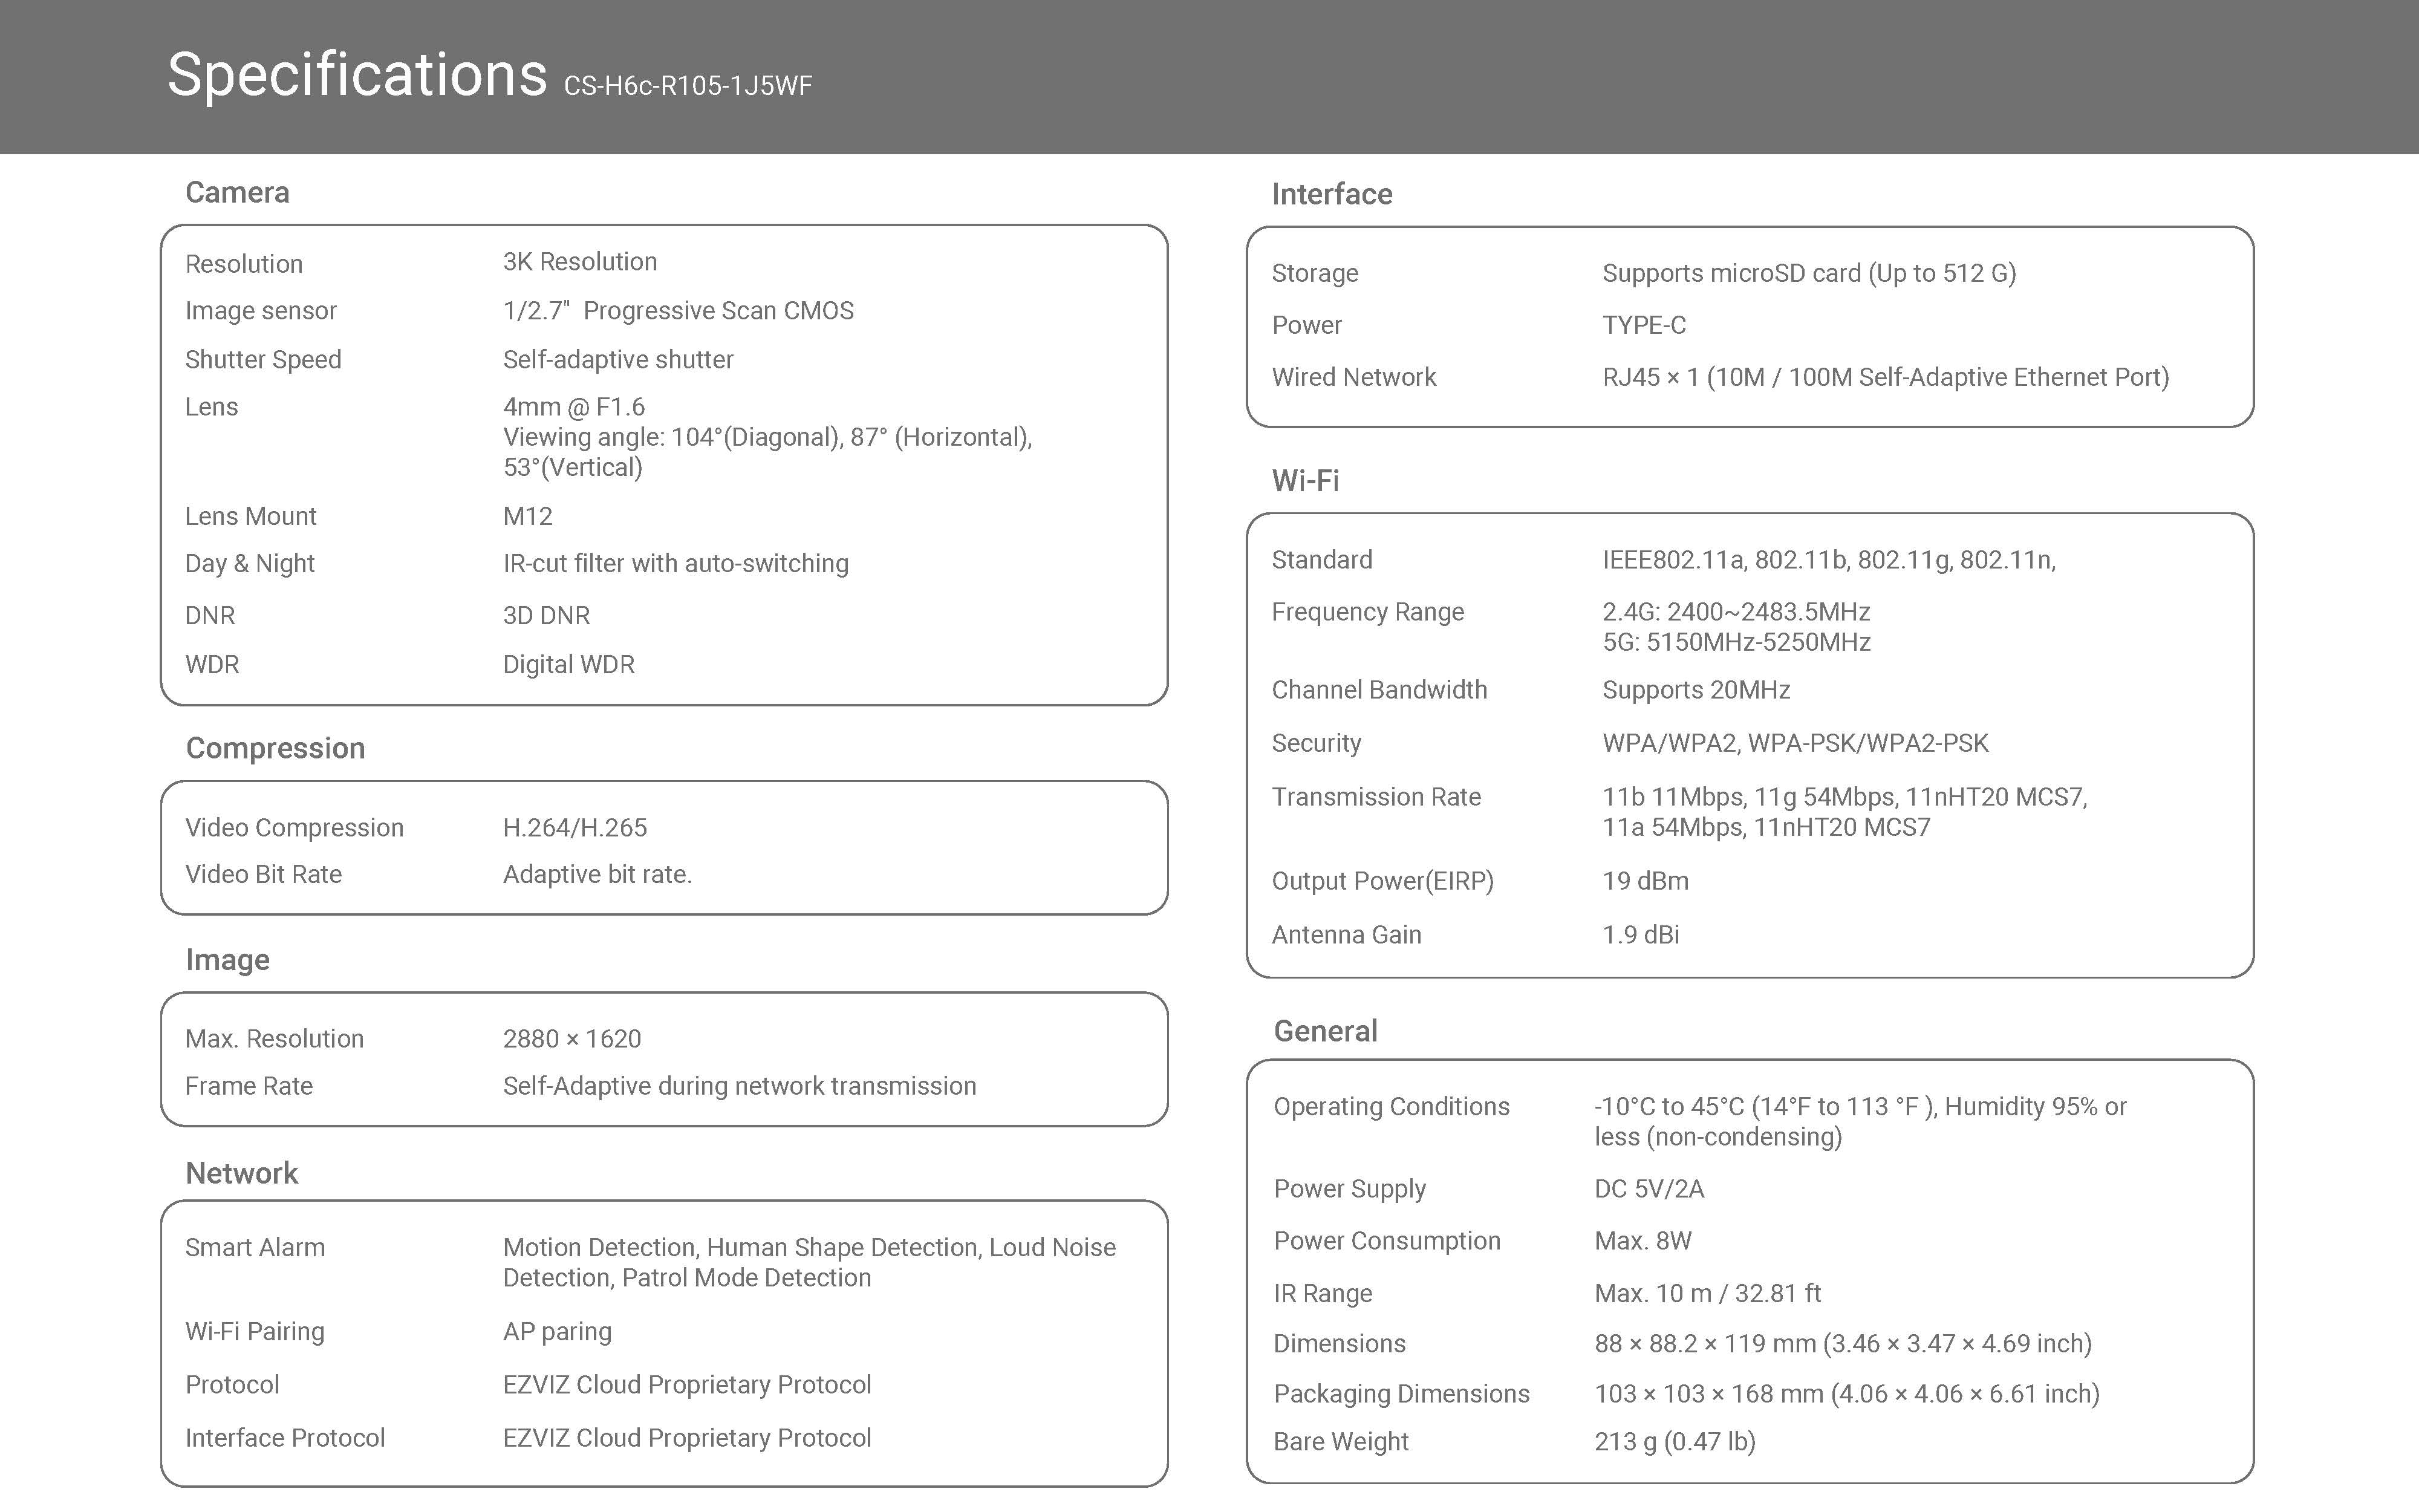Click the Wi-Fi section heading
The image size is (2419, 1512).
(1304, 481)
